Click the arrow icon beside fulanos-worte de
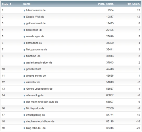The height and width of the screenshot is (132, 142). (x=24, y=10)
